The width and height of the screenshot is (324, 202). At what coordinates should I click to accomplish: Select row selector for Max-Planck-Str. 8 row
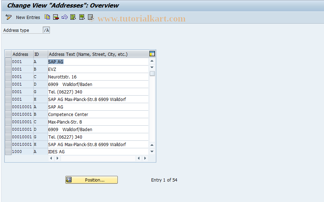(8, 122)
